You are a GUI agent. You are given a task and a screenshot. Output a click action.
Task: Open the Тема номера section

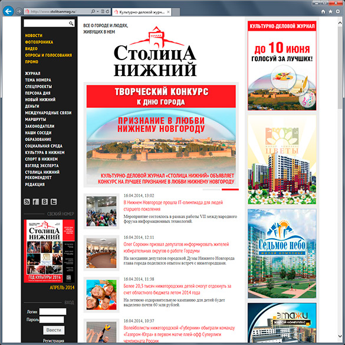pyautogui.click(x=38, y=80)
